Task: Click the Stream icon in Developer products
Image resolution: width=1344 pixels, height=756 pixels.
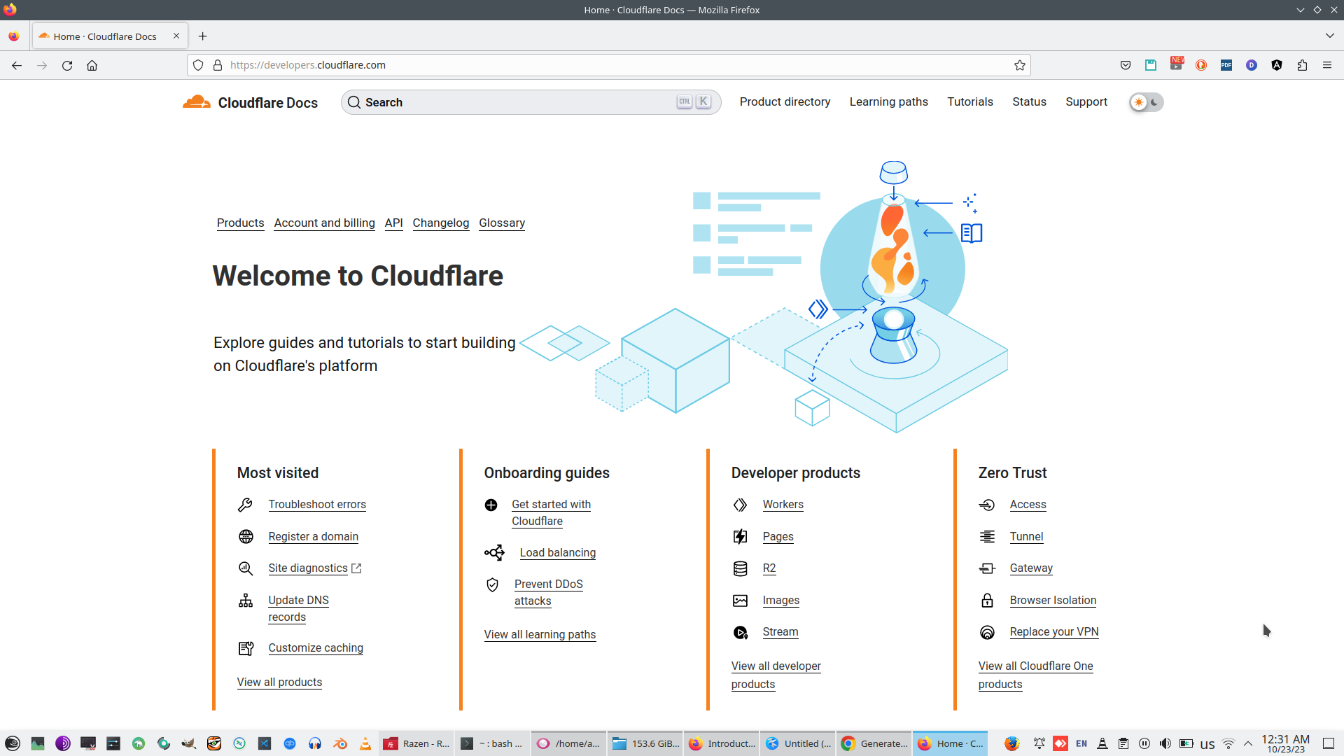Action: 740,631
